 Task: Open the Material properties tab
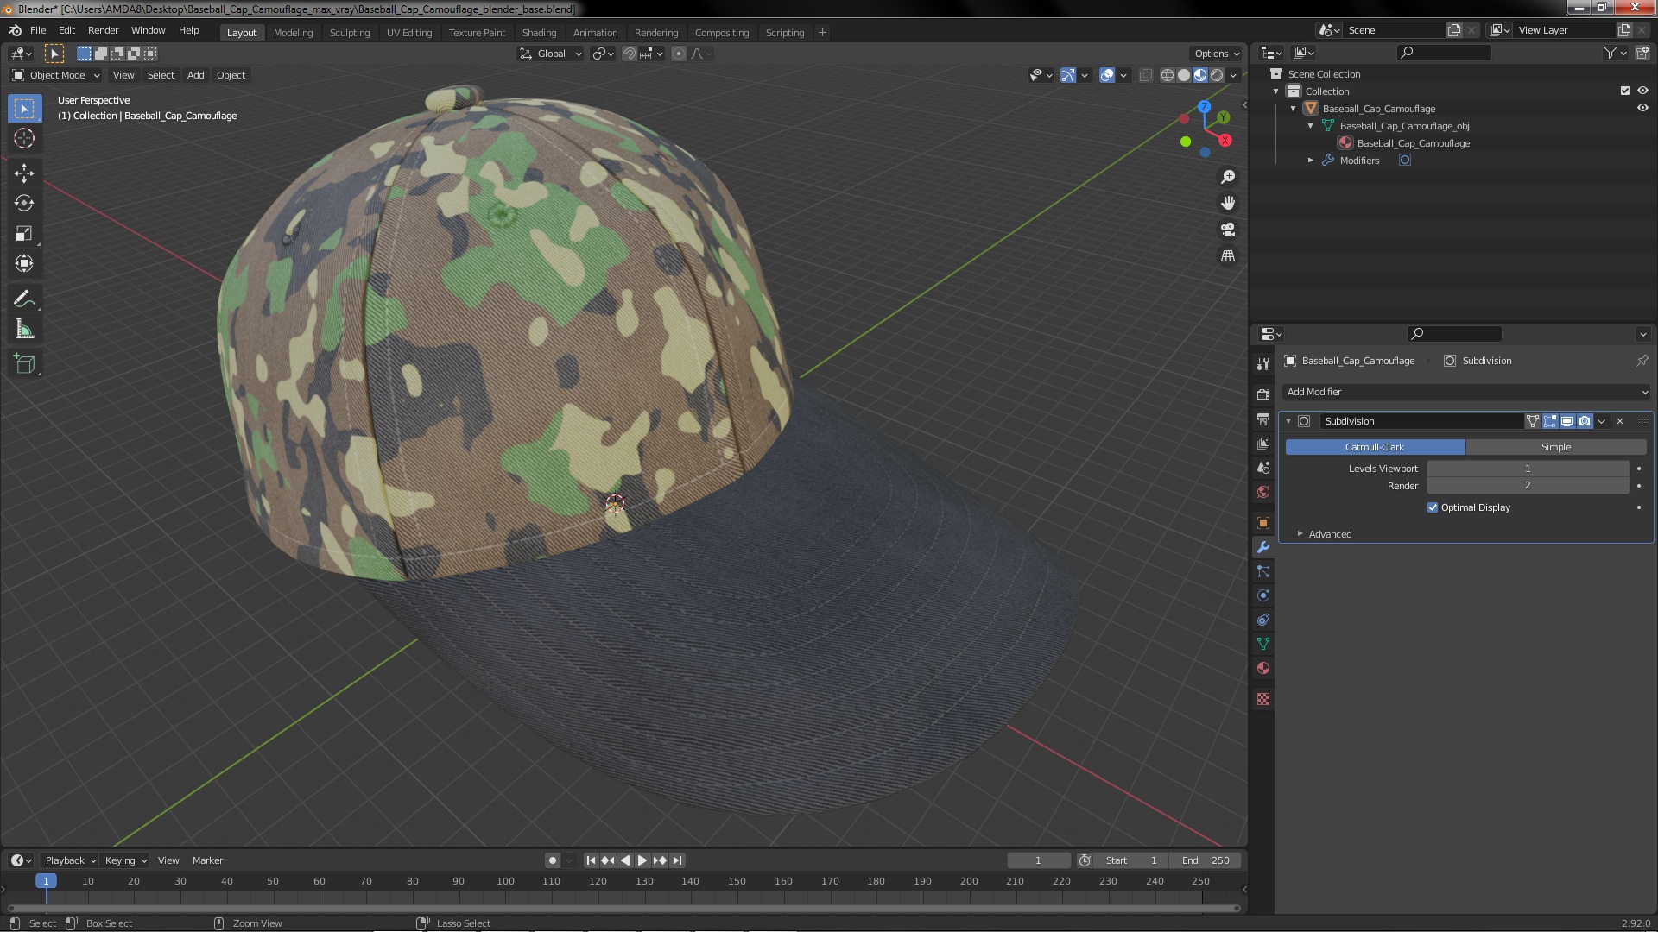1263,668
